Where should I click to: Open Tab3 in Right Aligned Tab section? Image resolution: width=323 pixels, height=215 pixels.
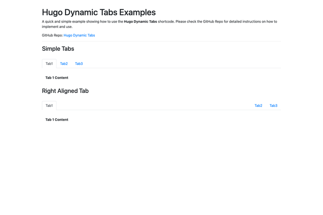(273, 106)
